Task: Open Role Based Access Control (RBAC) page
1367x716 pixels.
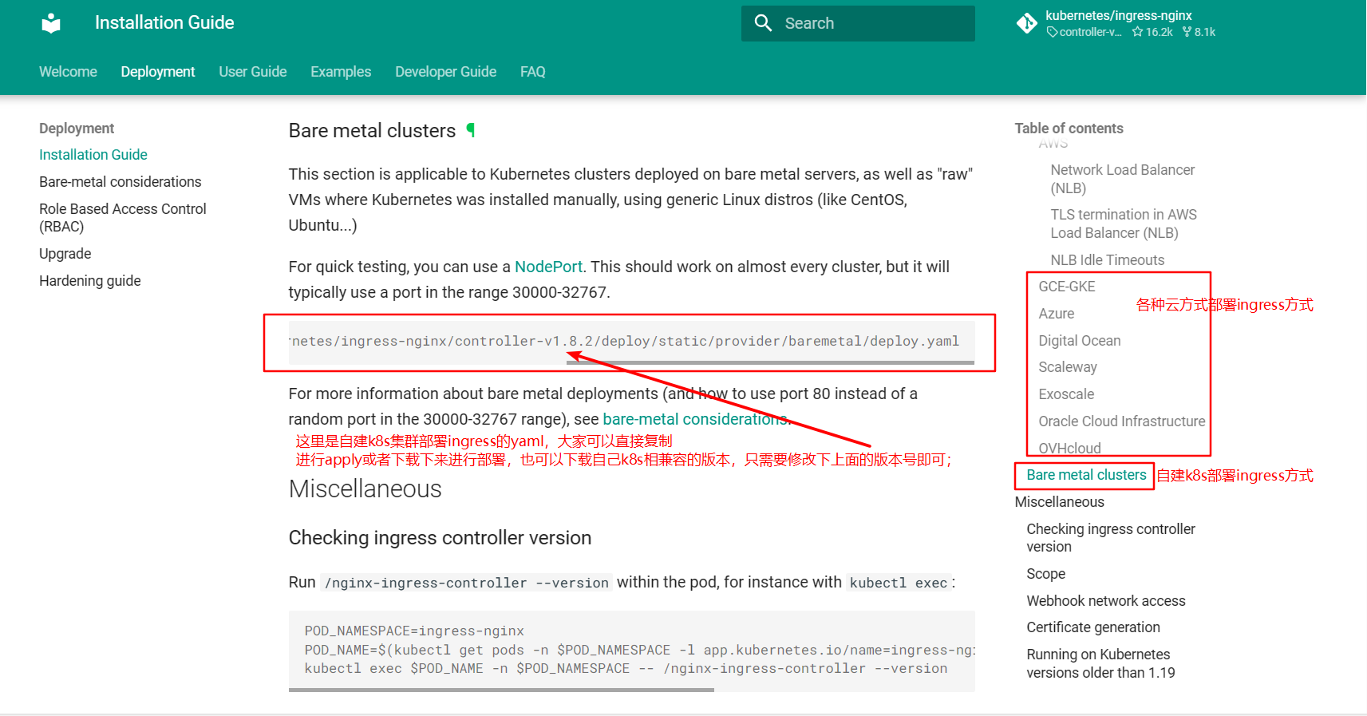Action: click(x=123, y=217)
